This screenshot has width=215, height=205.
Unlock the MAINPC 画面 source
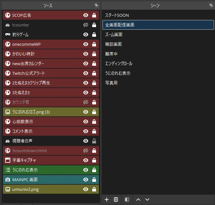pos(94,180)
